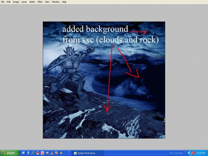208x156 pixels.
Task: Open the Layer menu
Action: point(24,2)
